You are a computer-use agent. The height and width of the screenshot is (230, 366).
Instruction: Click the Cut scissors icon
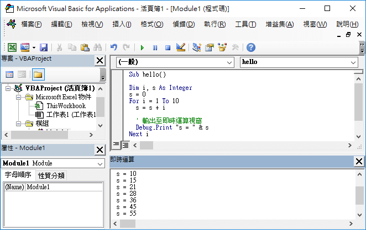pos(60,47)
